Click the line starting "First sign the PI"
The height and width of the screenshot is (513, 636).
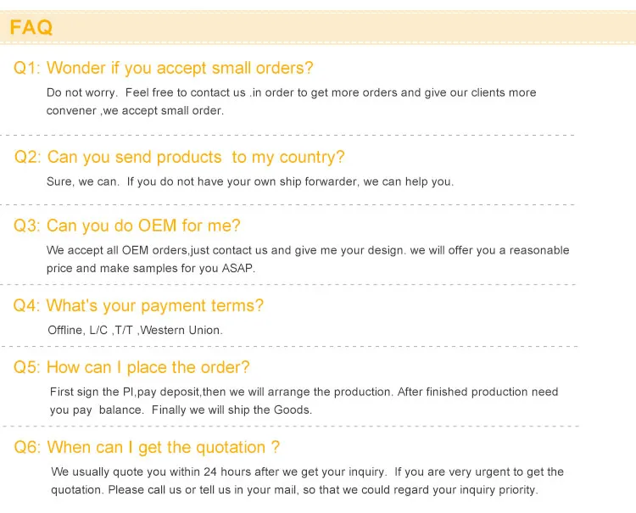304,392
